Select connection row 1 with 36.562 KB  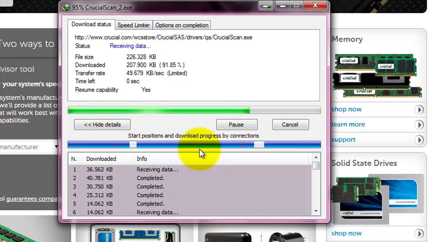(x=190, y=169)
